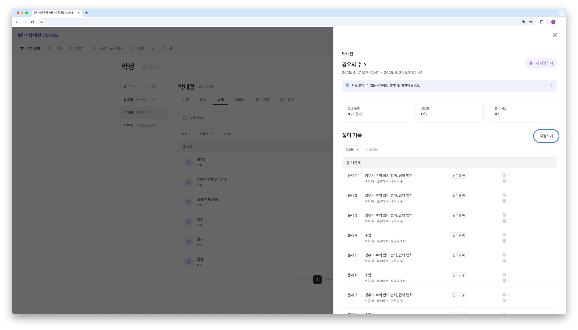The width and height of the screenshot is (578, 330).
Task: Select student 김수학 in the list
Action: click(144, 100)
